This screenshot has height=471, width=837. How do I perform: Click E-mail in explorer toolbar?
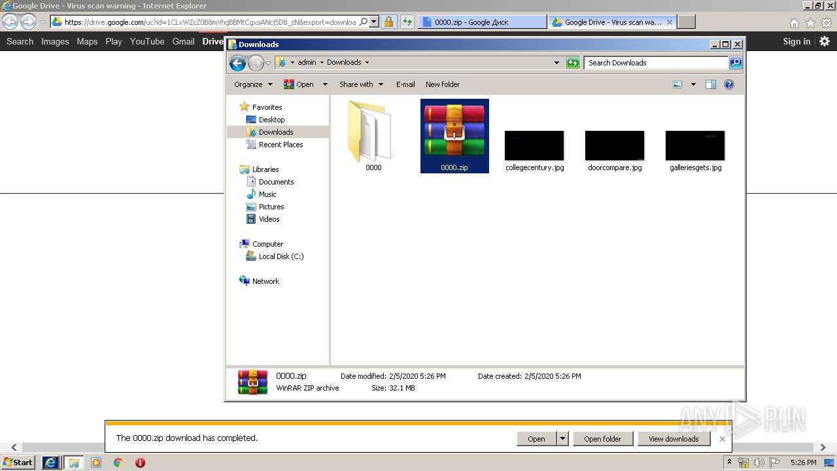[x=405, y=84]
